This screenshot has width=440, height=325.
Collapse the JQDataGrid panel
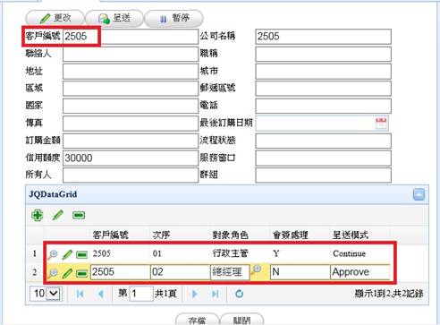[x=419, y=194]
